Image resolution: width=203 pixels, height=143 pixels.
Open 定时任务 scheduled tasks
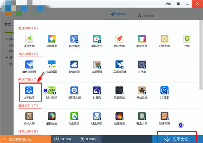pos(63,139)
